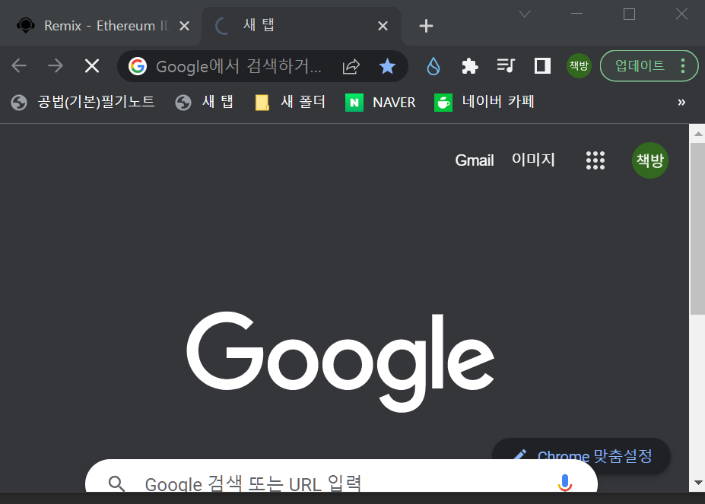Close the Remix - Ethereum IDE tab
Viewport: 705px width, 504px height.
[184, 26]
